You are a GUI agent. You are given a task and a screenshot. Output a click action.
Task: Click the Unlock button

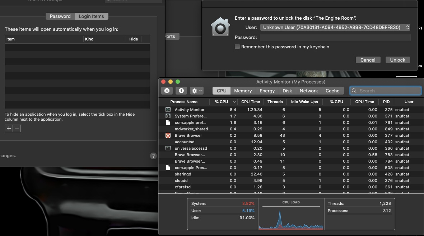click(x=397, y=60)
